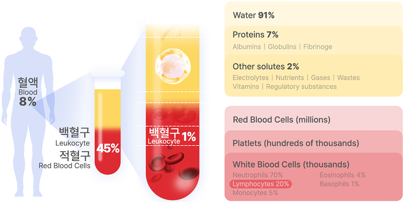This screenshot has height=202, width=404.
Task: Open the Water 91% panel
Action: [x=314, y=15]
